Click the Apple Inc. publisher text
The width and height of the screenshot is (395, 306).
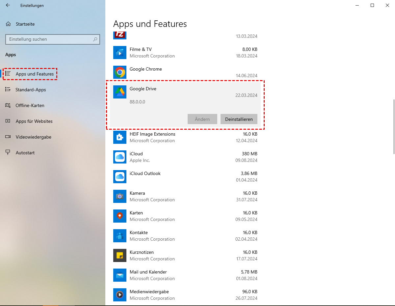pos(140,160)
